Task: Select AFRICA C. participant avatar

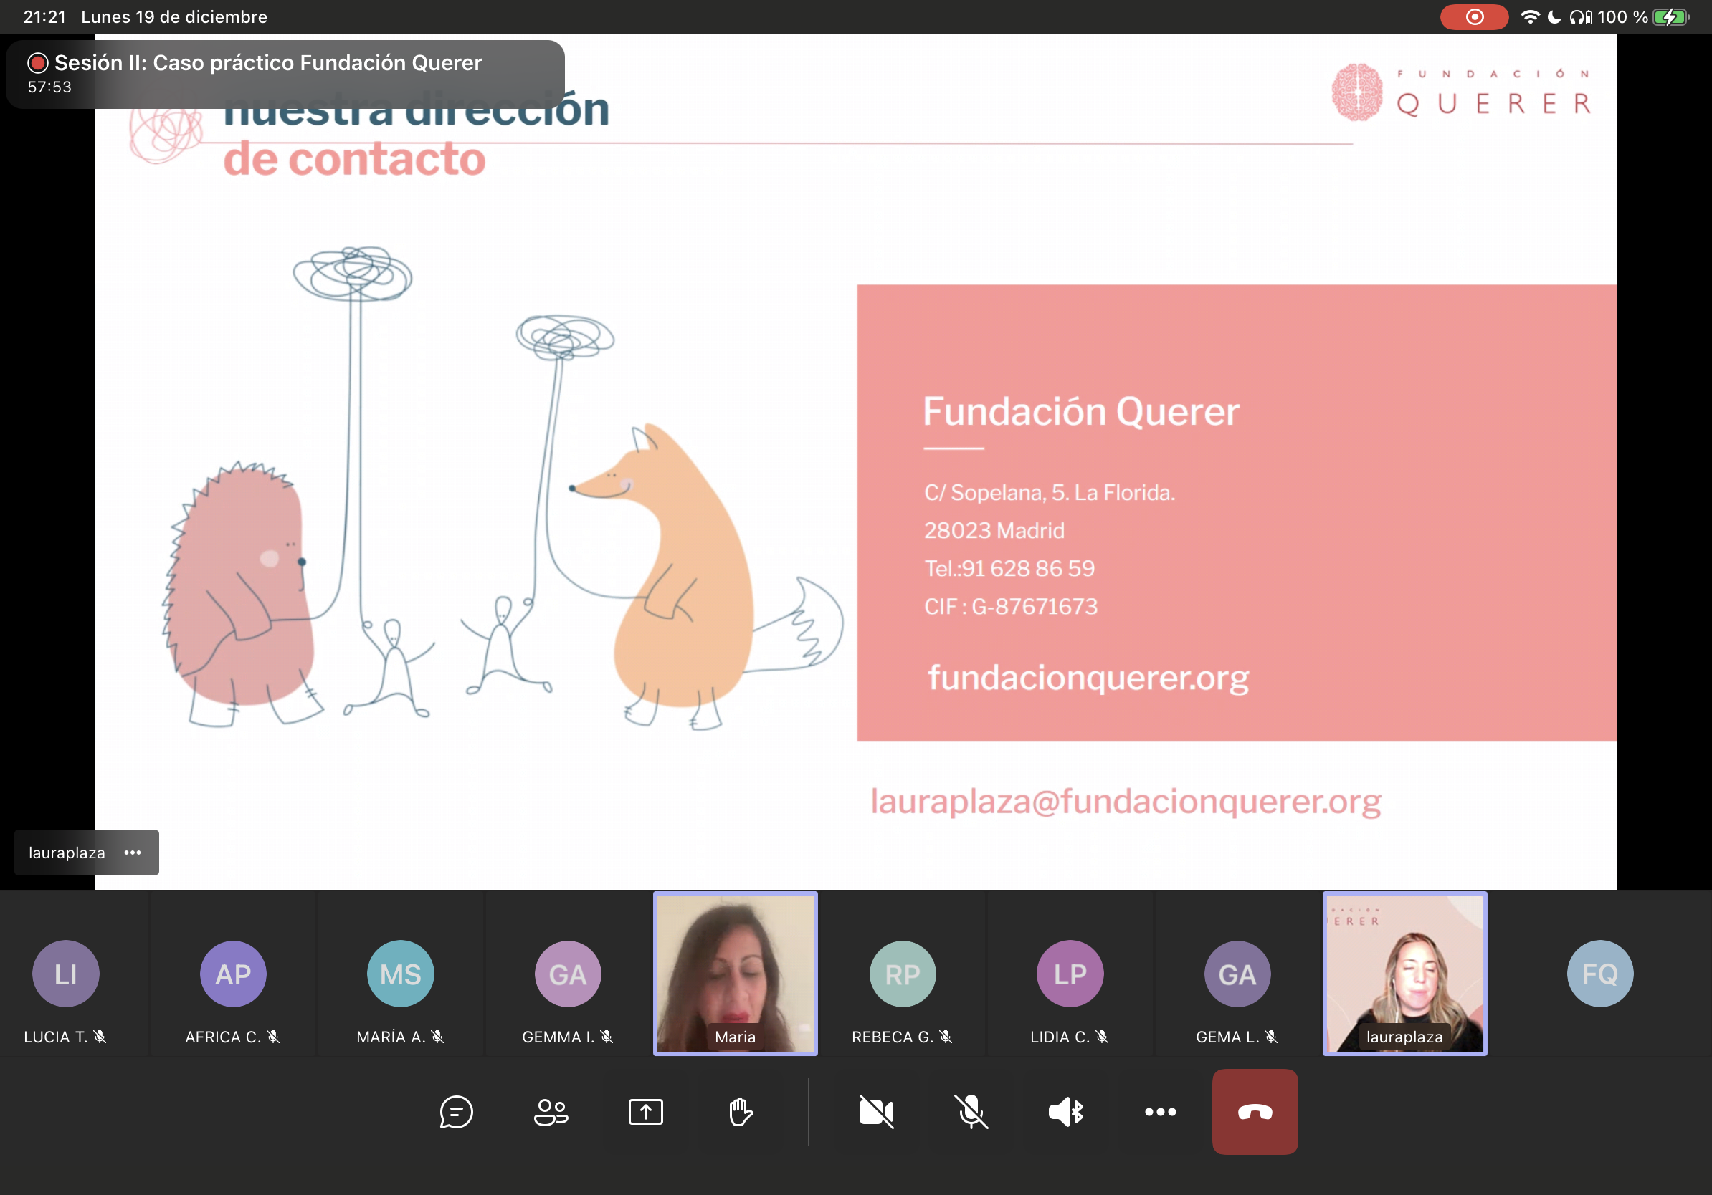Action: pyautogui.click(x=234, y=974)
